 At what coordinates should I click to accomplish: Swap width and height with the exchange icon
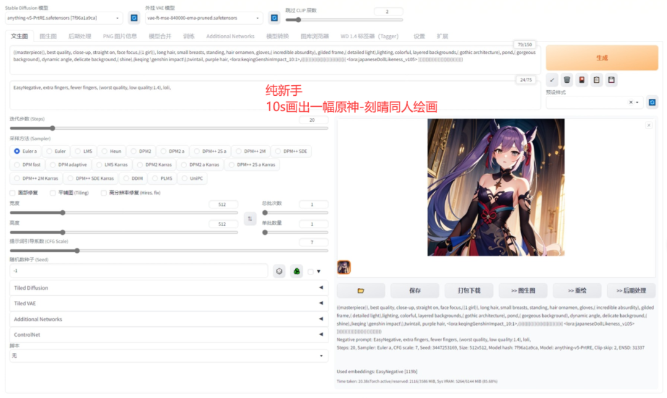click(250, 219)
